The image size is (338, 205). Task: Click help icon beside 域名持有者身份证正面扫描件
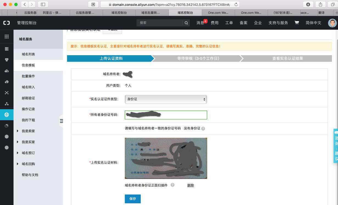(172, 185)
